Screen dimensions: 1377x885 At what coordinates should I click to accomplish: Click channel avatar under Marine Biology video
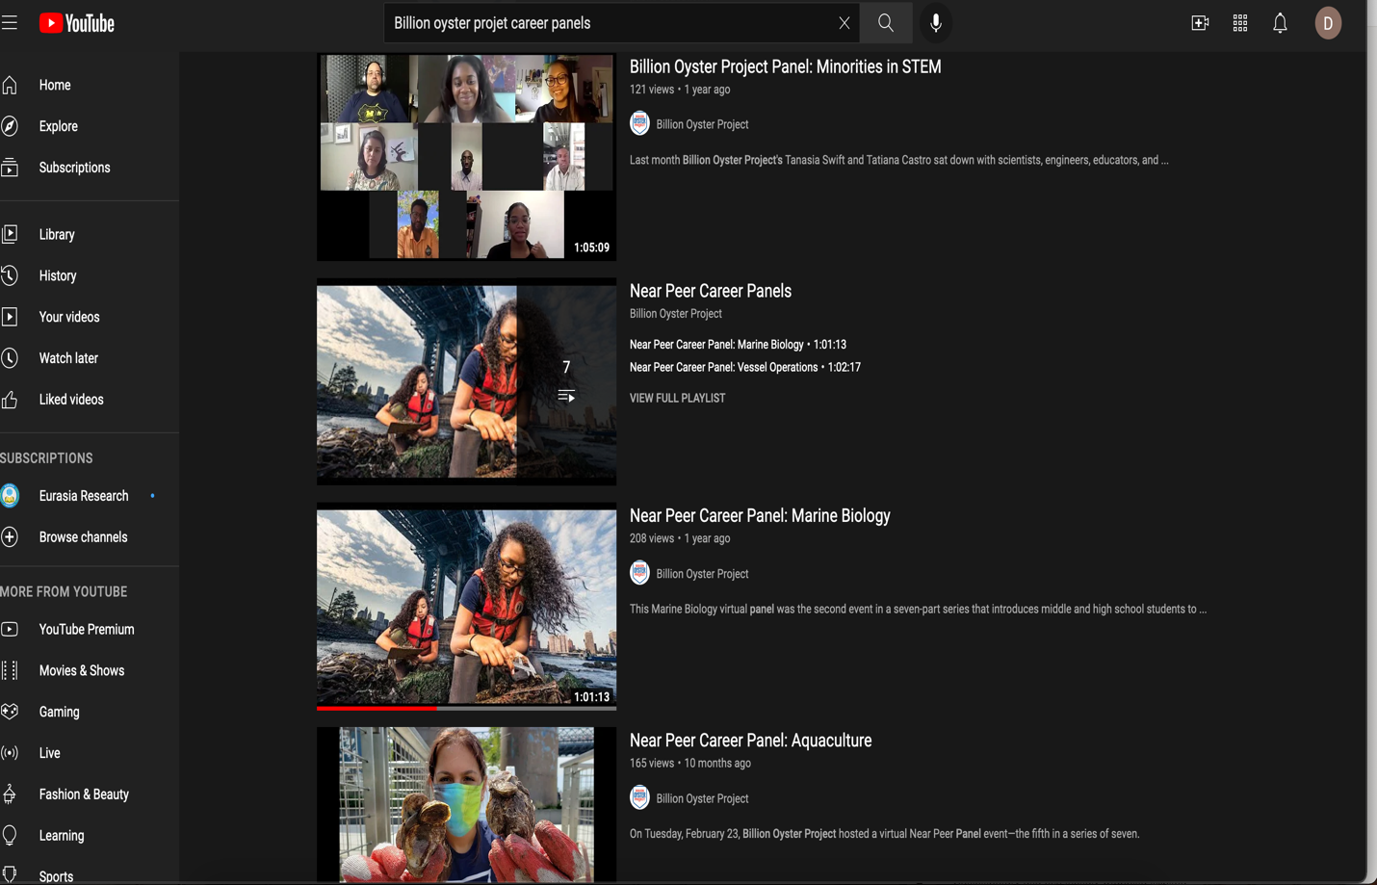point(639,573)
